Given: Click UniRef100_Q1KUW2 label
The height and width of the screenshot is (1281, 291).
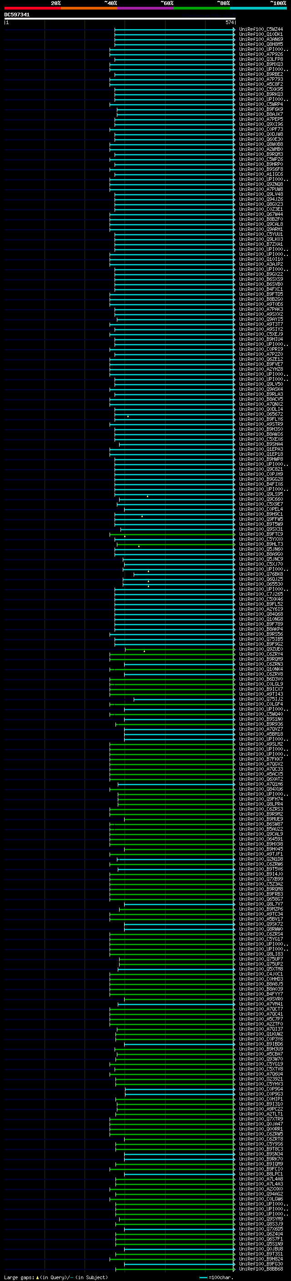Looking at the screenshot, I should click(x=261, y=1034).
